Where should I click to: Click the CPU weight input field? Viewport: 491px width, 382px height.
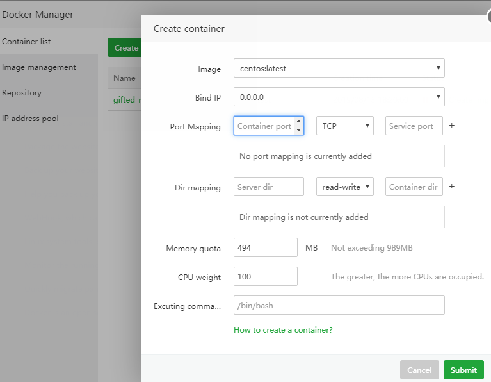pos(265,277)
